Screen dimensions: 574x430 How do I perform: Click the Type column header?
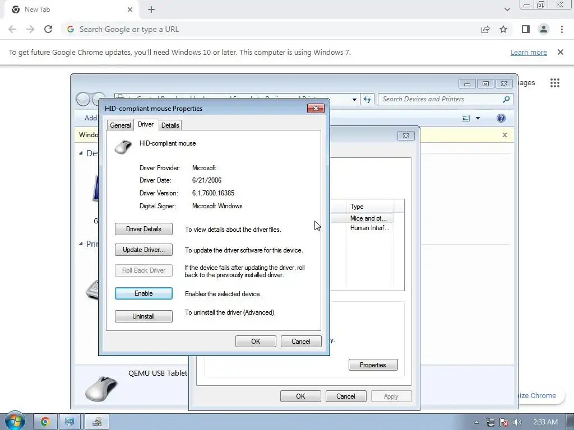coord(370,207)
